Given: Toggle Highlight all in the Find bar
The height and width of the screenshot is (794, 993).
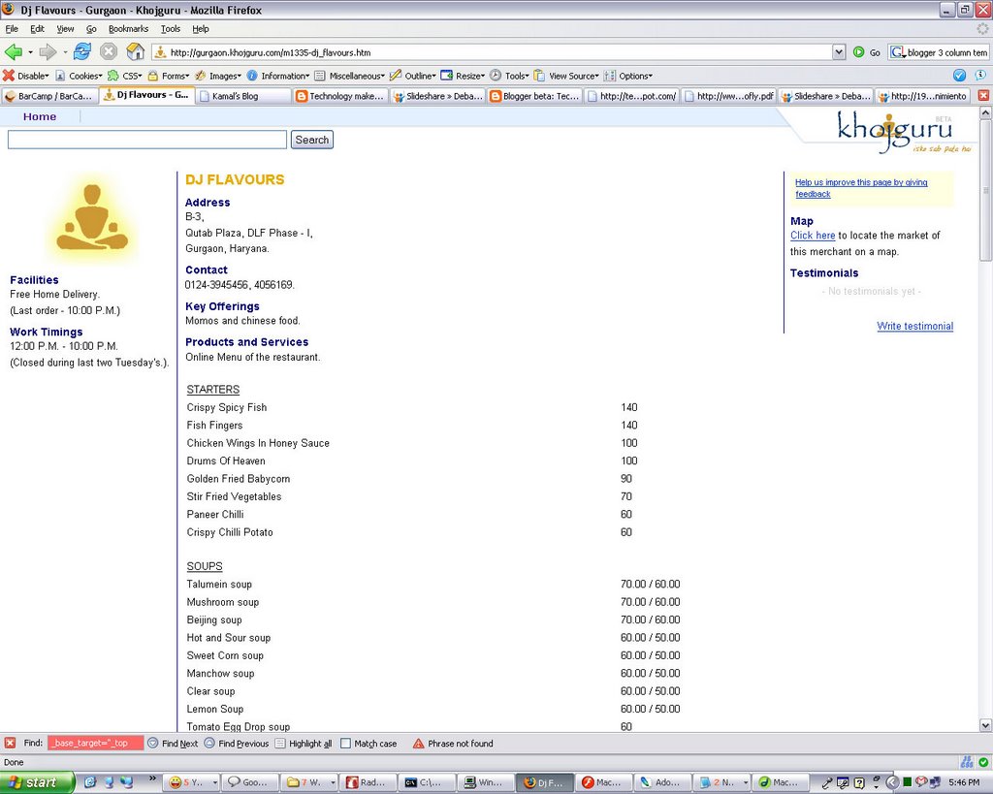Looking at the screenshot, I should click(x=304, y=744).
